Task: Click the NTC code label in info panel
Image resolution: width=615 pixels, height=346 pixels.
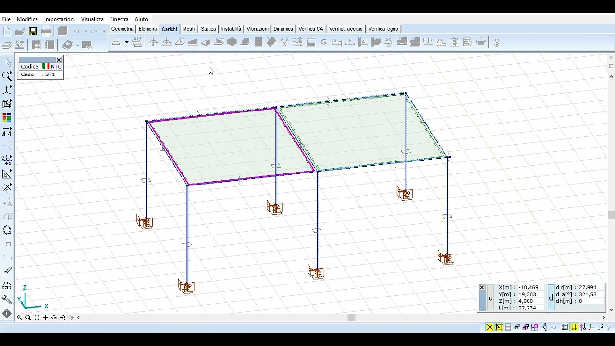Action: 56,67
